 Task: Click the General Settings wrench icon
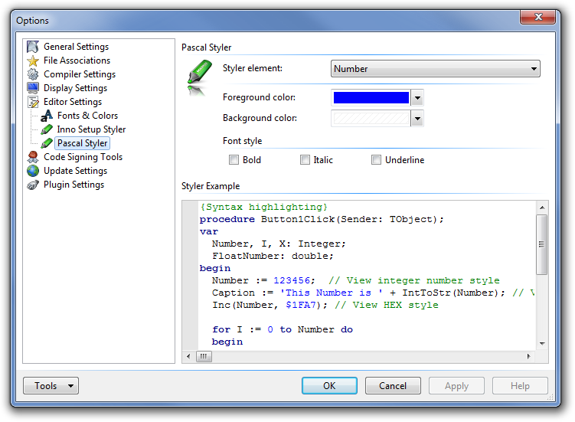tap(33, 47)
